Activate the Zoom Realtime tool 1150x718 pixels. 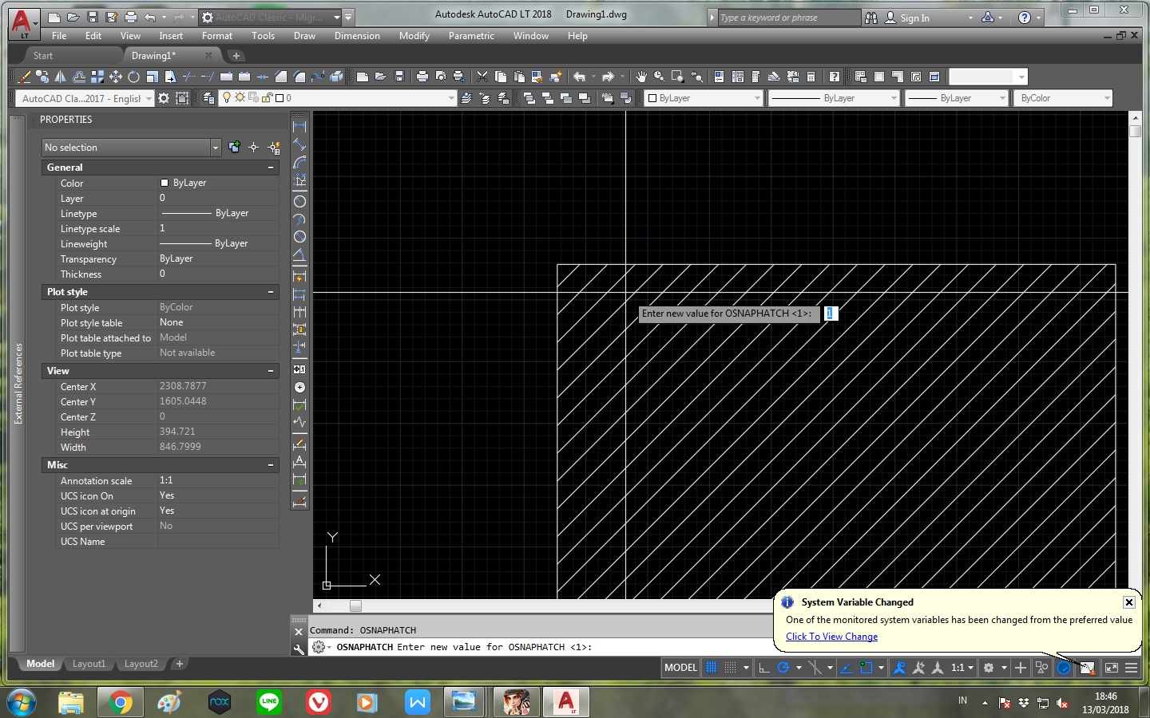pyautogui.click(x=657, y=77)
